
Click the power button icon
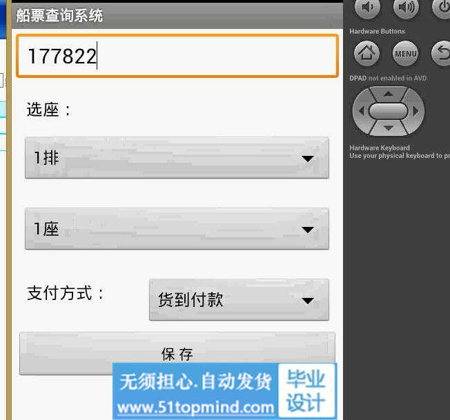tap(442, 8)
